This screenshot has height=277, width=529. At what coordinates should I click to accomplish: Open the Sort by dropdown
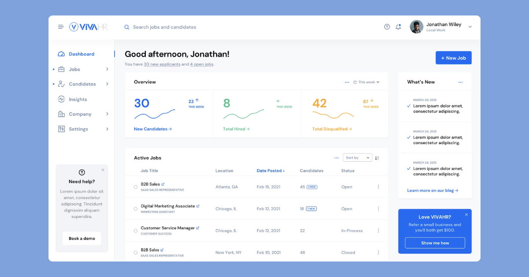coord(358,158)
